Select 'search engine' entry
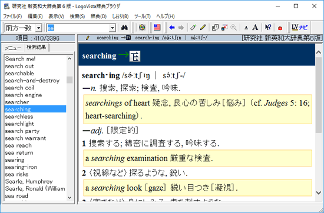Image resolution: width=324 pixels, height=213 pixels. [35, 95]
